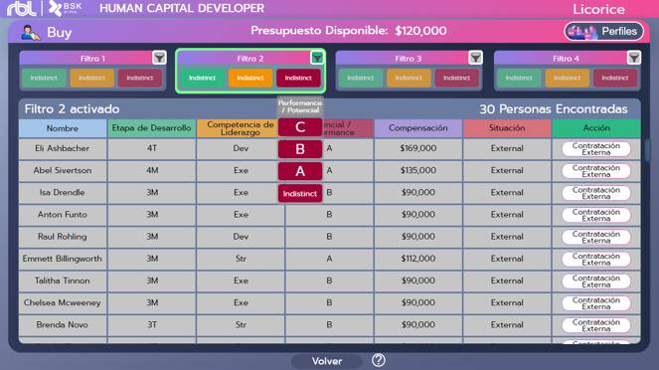Choose option B in Performance dropdown
This screenshot has width=659, height=370.
point(300,149)
